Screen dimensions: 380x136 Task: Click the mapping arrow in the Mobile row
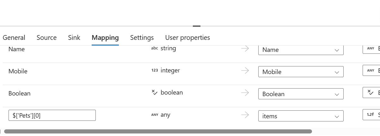pyautogui.click(x=245, y=71)
